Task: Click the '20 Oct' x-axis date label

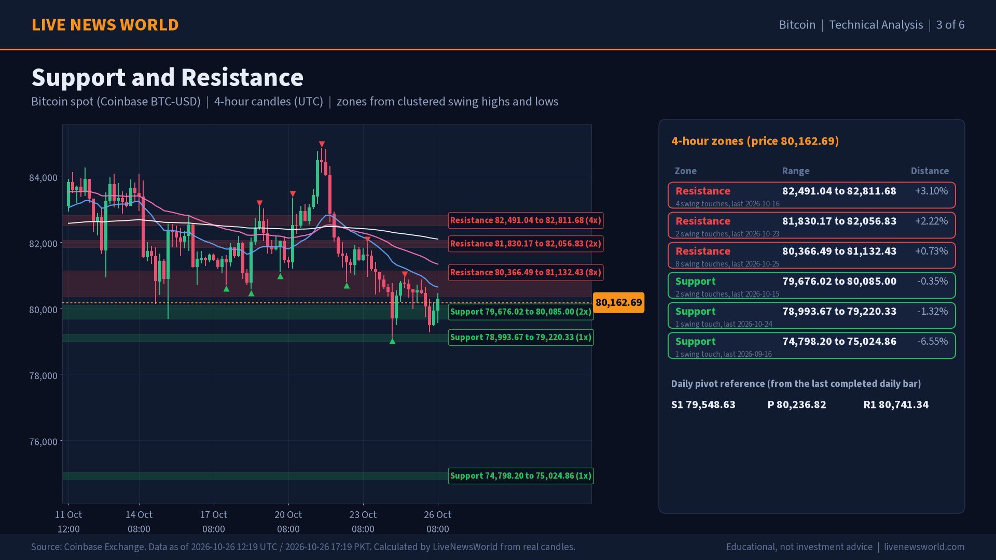Action: click(288, 515)
